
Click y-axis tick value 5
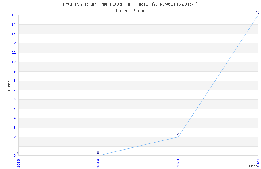[x=15, y=109]
